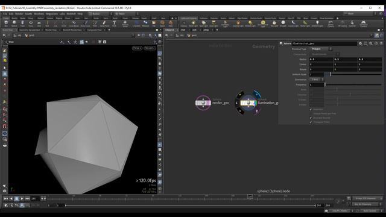The height and width of the screenshot is (217, 386).
Task: Add an Ambient Light from the shelf
Action: click(317, 24)
